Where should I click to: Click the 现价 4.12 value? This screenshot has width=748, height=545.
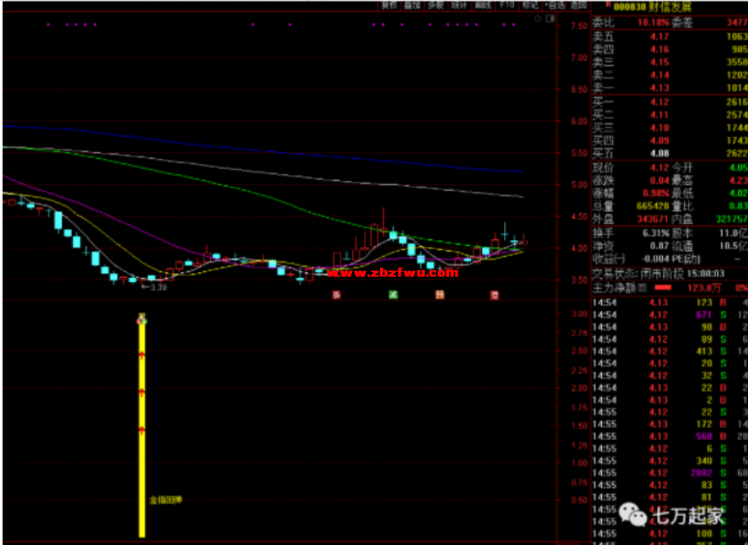(x=659, y=168)
